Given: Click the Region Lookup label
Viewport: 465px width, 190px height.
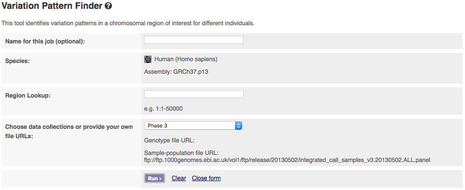Looking at the screenshot, I should coord(28,96).
